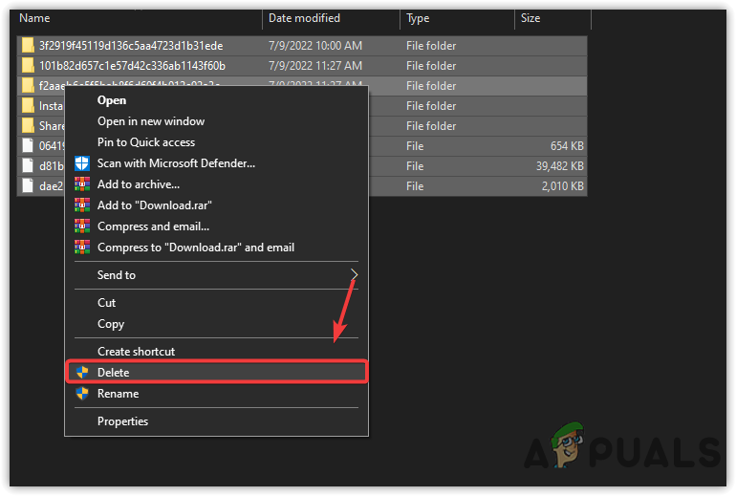Screen dimensions: 736x496
Task: Choose Open from the context menu
Action: click(112, 100)
